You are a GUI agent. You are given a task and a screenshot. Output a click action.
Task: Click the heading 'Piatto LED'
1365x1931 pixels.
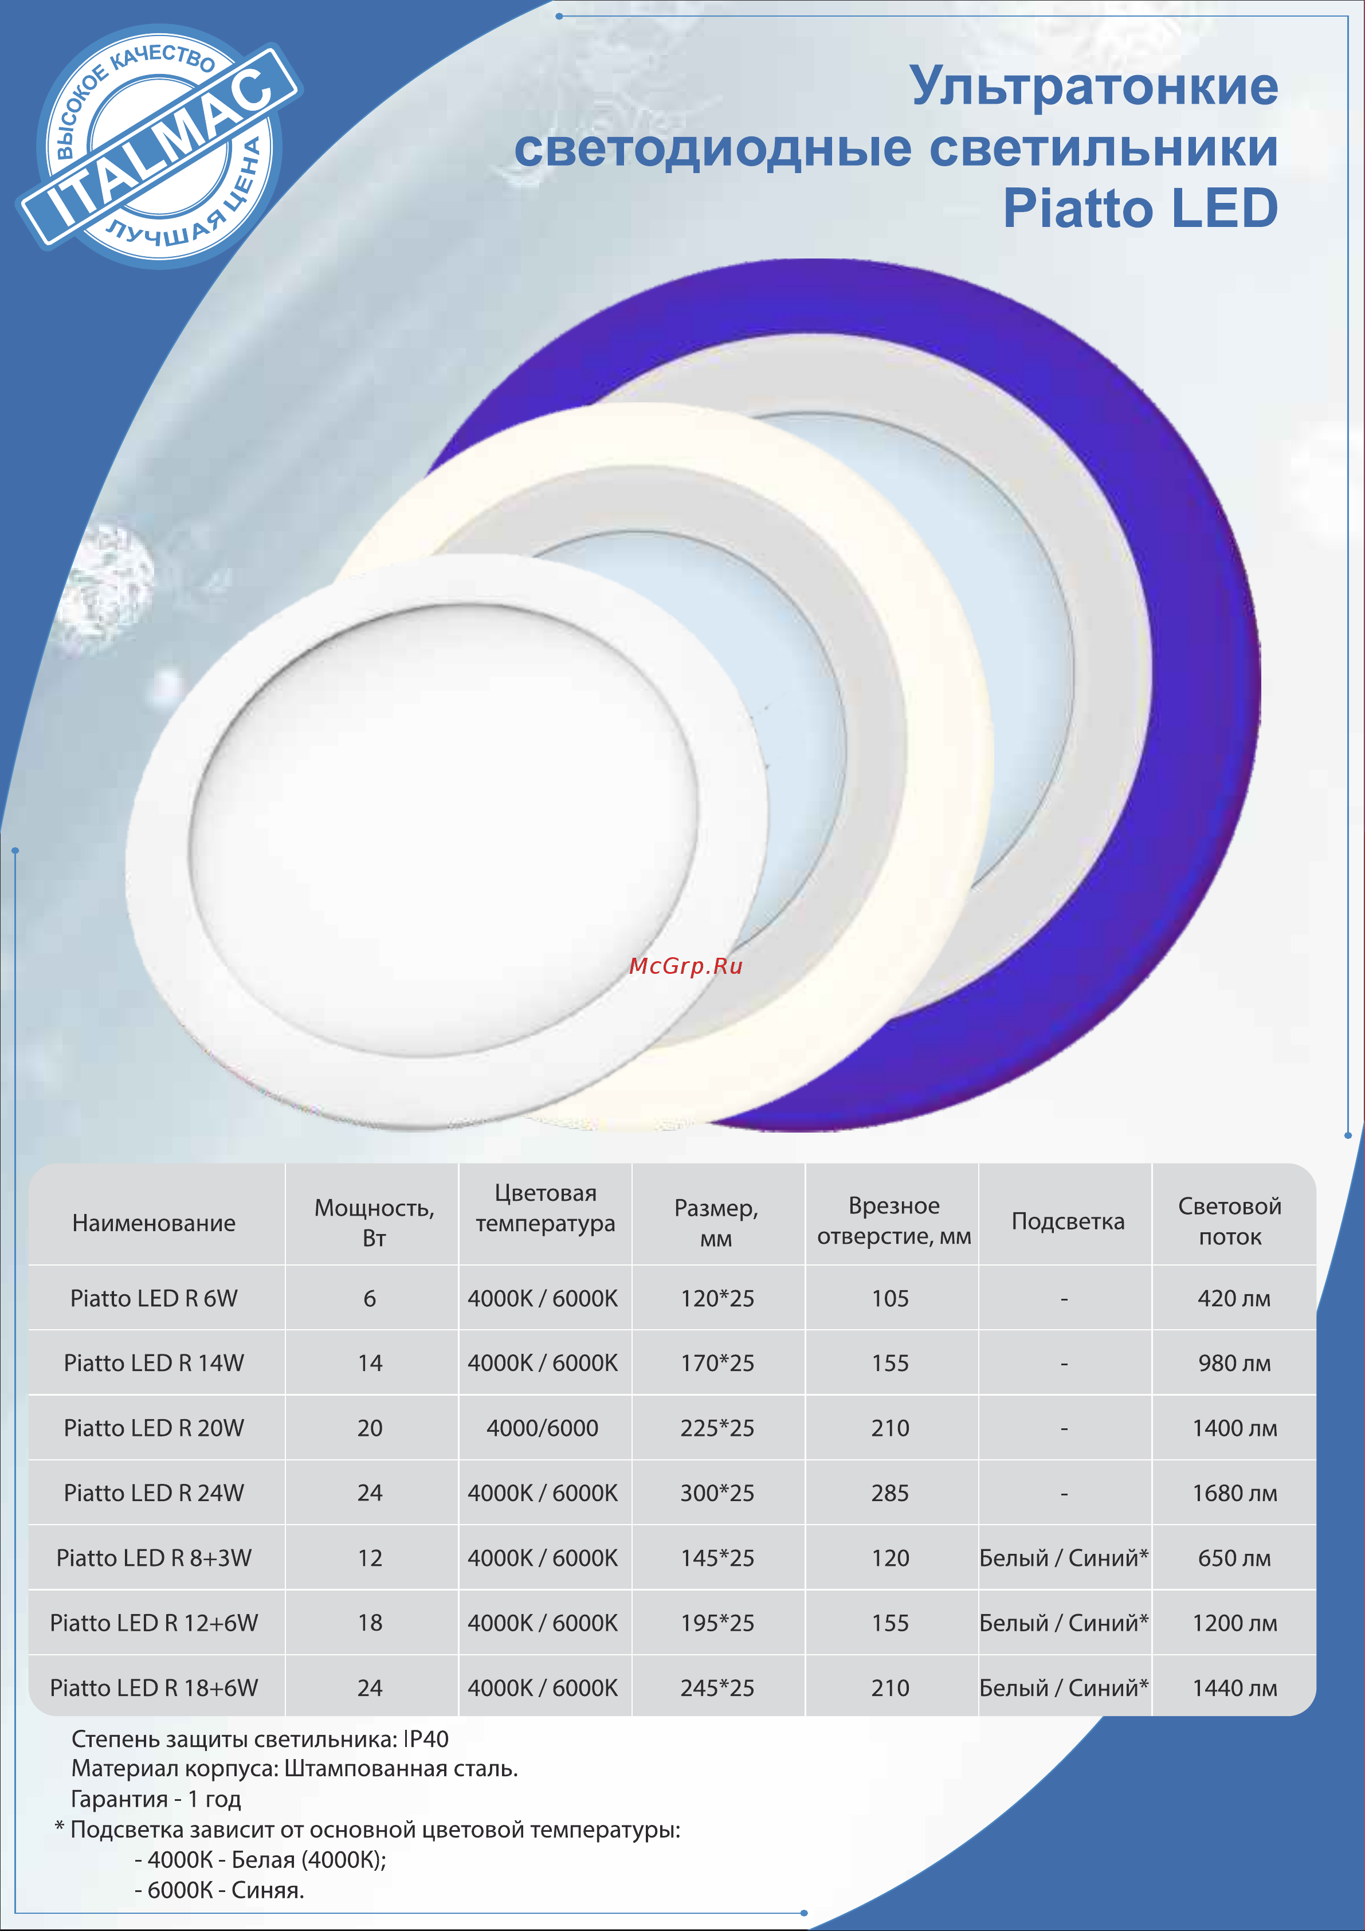(x=1140, y=209)
